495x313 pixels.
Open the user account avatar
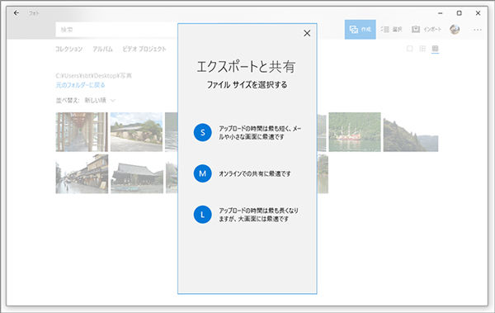click(455, 30)
